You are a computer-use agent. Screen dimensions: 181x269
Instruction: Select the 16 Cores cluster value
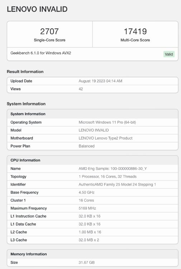click(x=86, y=200)
